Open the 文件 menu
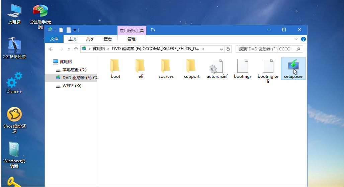 coord(54,39)
